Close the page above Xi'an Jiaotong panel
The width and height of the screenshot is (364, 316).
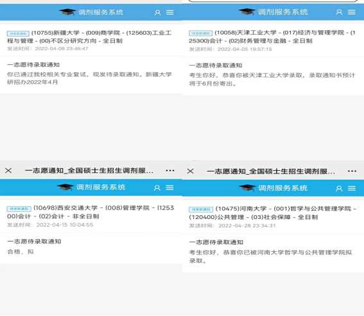(x=8, y=171)
